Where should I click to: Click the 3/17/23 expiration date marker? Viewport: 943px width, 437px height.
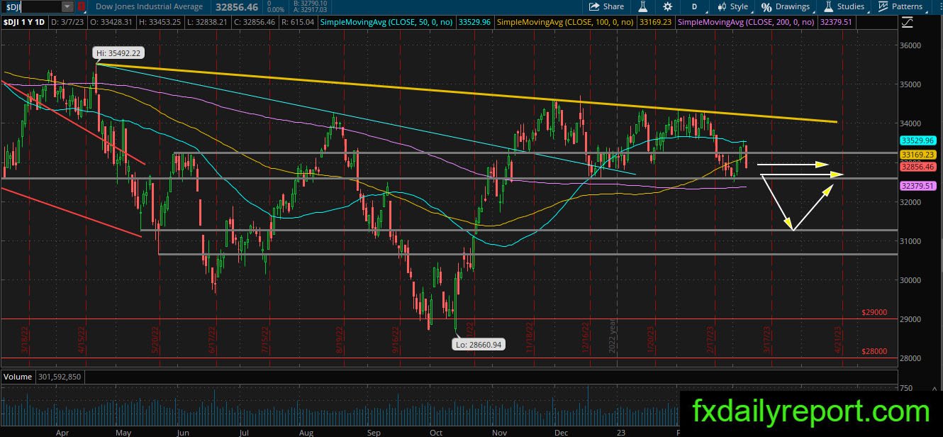[766, 340]
